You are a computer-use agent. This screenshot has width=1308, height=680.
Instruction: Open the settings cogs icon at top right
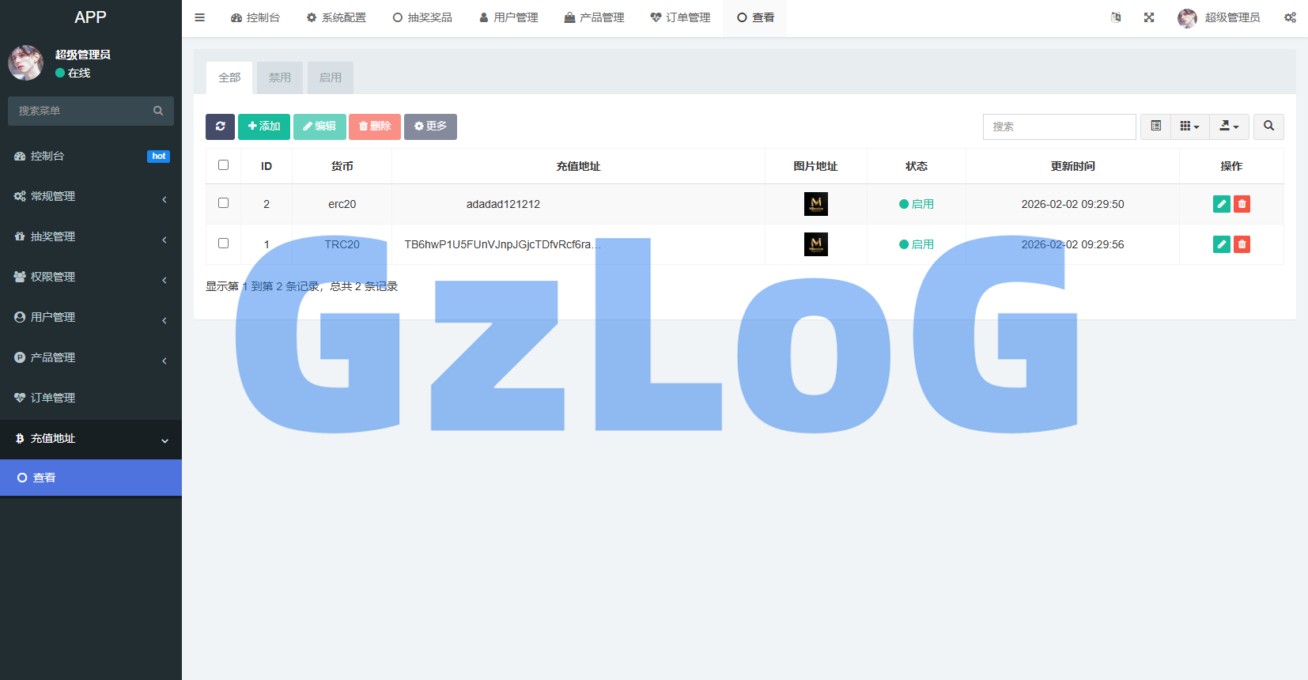coord(1290,17)
